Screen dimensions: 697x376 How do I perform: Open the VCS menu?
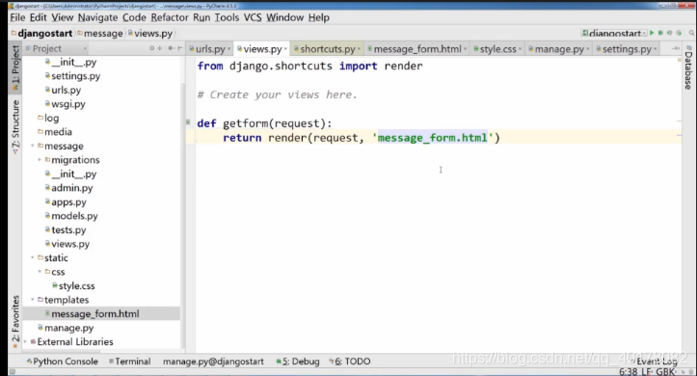click(253, 17)
